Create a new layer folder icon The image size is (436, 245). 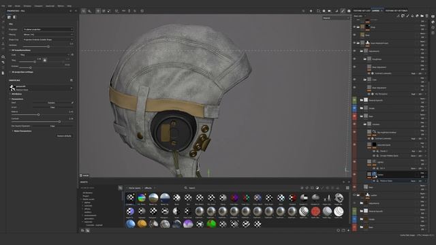422,16
